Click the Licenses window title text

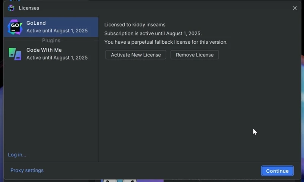click(29, 8)
